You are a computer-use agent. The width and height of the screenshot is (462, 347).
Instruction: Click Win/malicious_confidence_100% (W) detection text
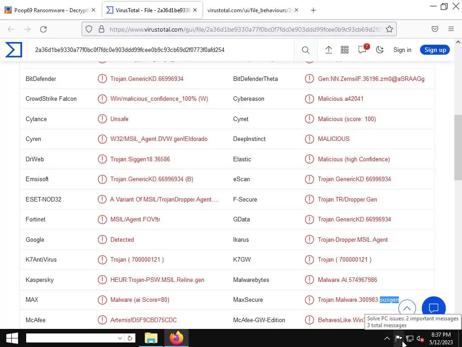[159, 99]
